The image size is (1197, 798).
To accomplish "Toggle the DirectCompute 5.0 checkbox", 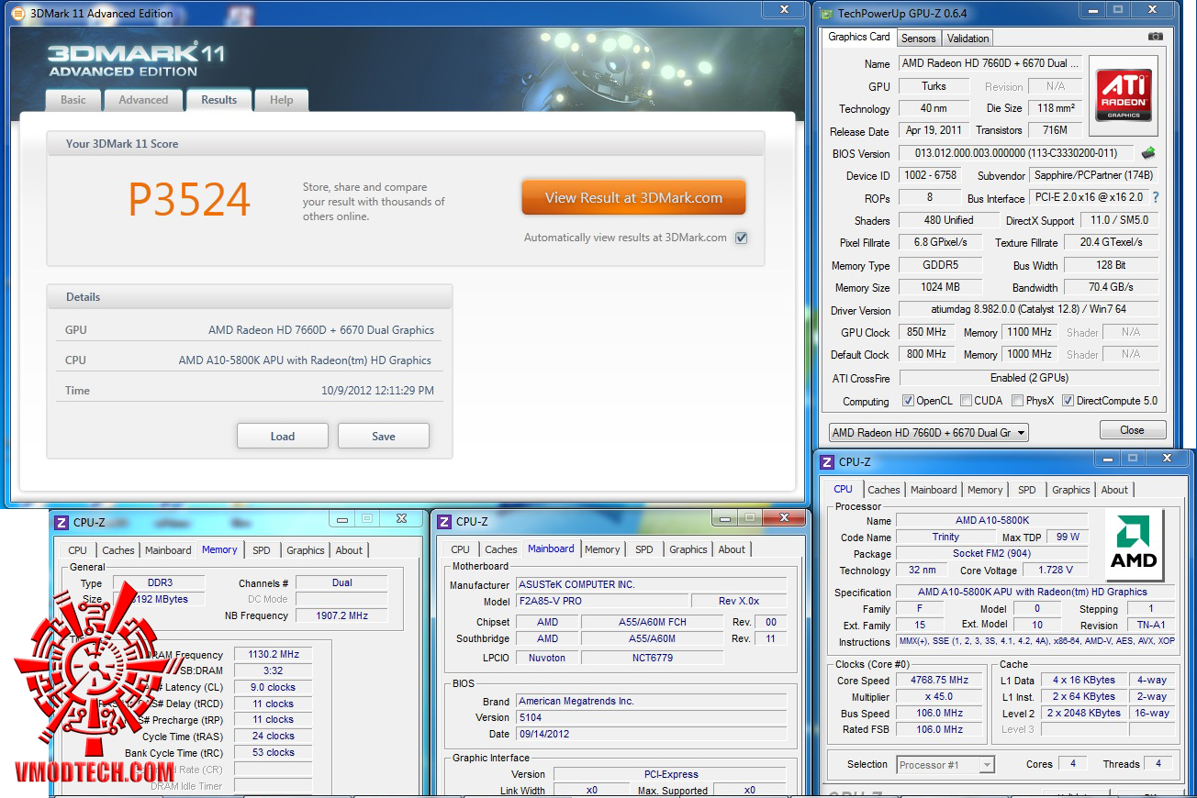I will coord(1068,401).
